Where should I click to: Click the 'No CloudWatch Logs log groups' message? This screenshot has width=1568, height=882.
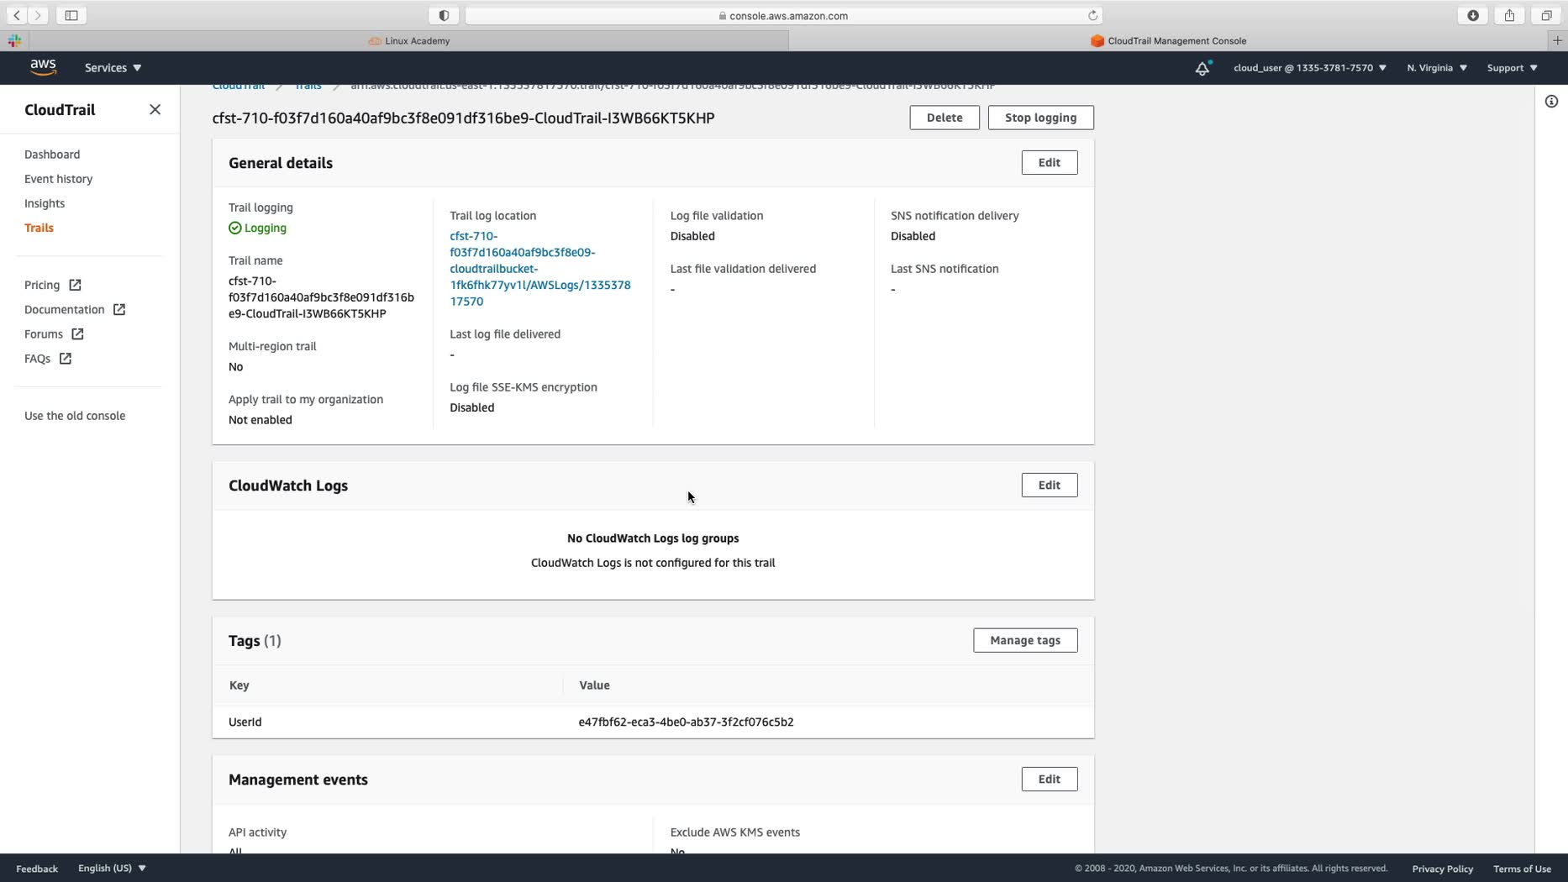point(653,538)
